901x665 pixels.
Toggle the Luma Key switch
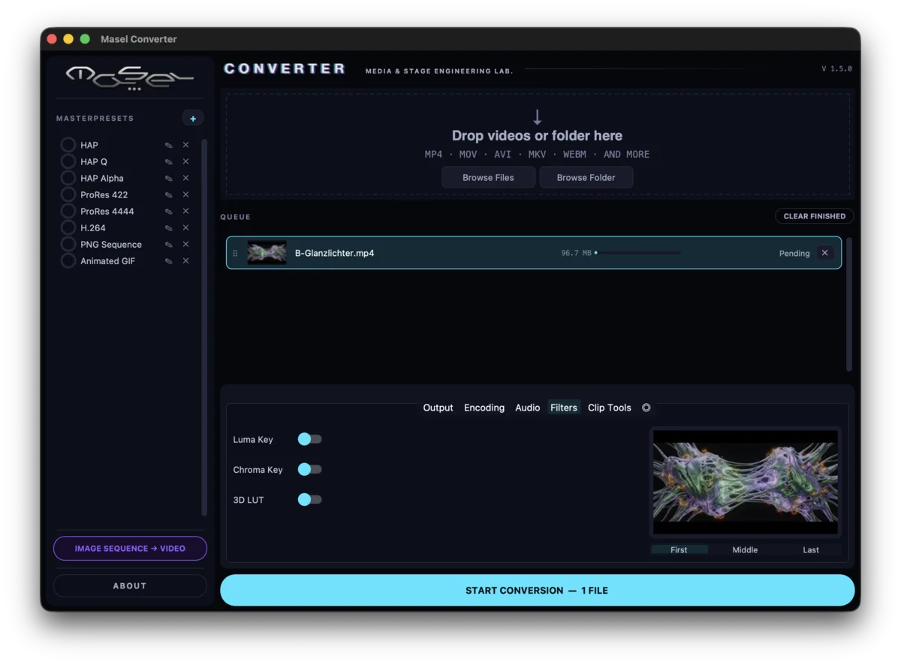point(309,439)
